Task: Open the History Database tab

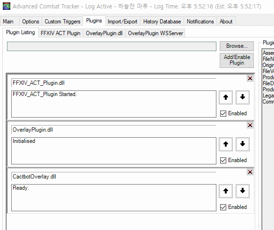Action: click(162, 22)
